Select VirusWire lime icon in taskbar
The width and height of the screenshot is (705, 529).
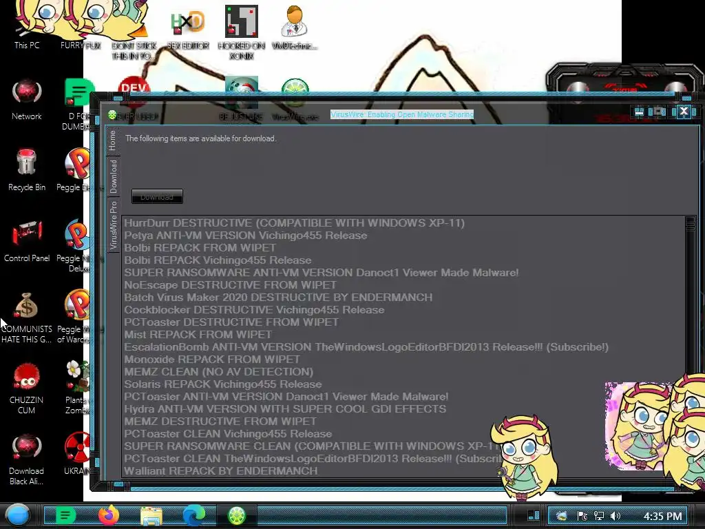(x=237, y=515)
